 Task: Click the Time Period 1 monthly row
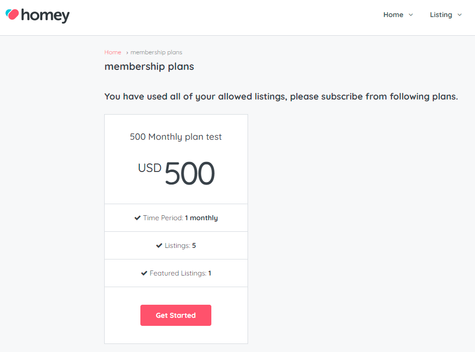coord(176,218)
